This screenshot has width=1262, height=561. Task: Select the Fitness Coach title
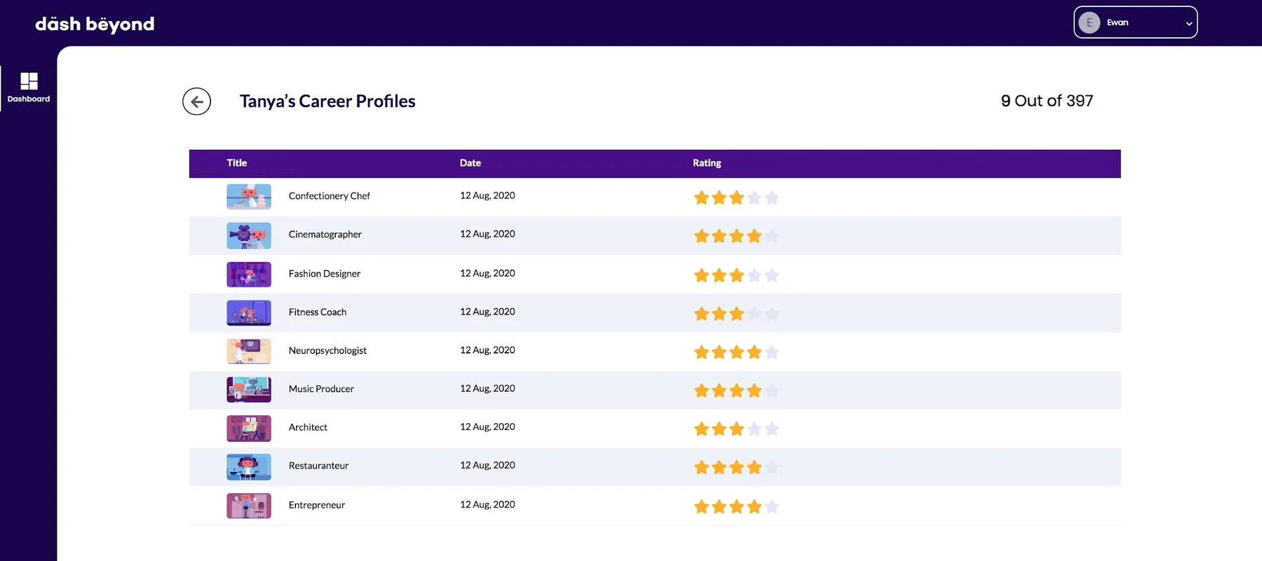coord(318,312)
